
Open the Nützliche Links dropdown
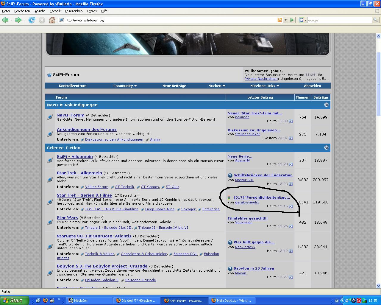tap(264, 86)
